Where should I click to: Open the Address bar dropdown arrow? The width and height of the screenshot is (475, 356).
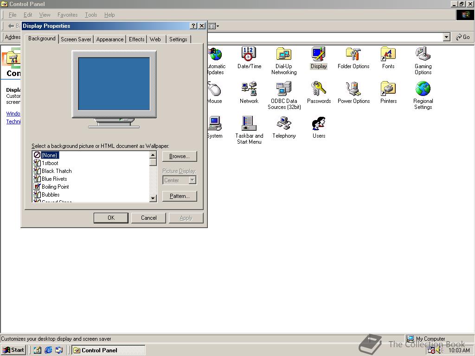[446, 37]
